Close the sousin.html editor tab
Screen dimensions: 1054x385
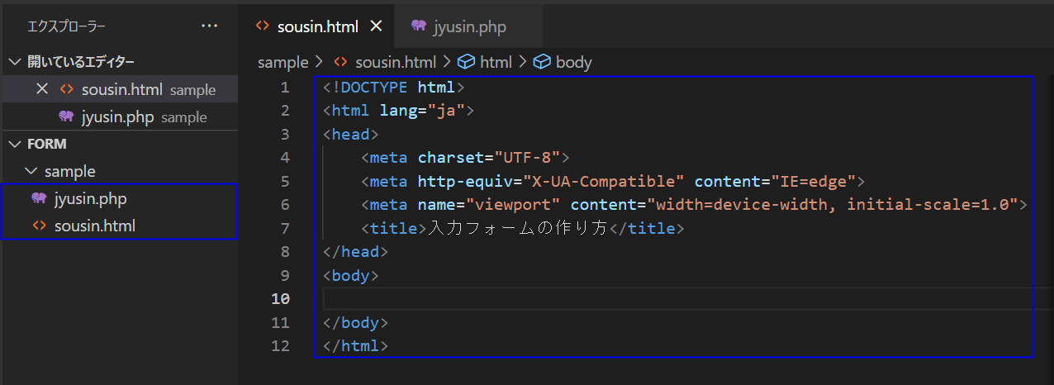(376, 26)
